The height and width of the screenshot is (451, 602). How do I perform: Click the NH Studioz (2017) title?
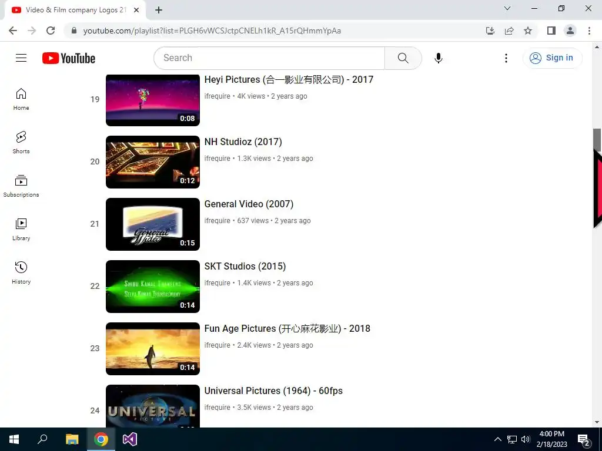[x=243, y=142]
